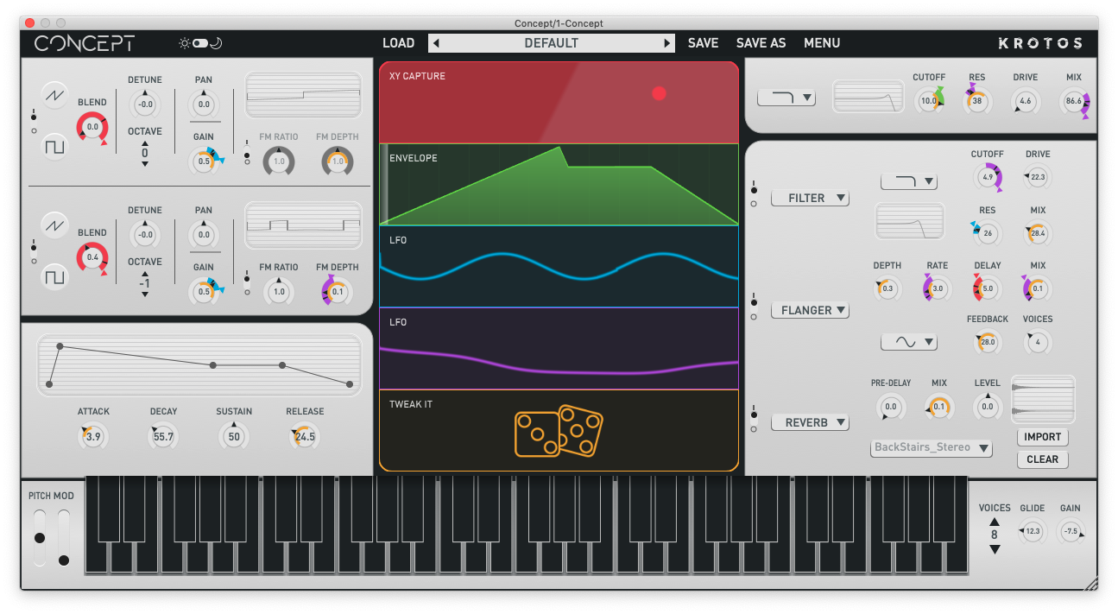Open the FILTER effect type dropdown

tap(810, 198)
